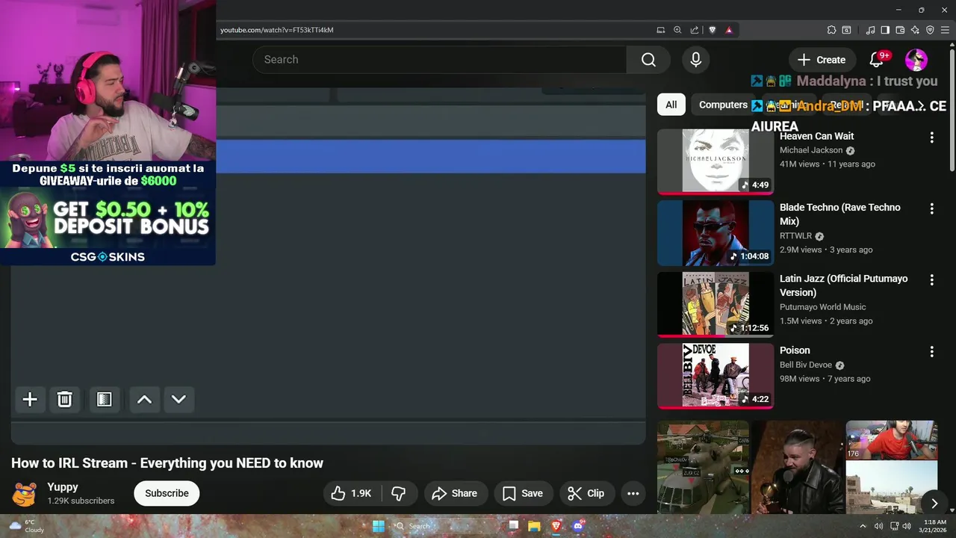This screenshot has width=956, height=538.
Task: Click the share page icon in address bar
Action: (695, 30)
